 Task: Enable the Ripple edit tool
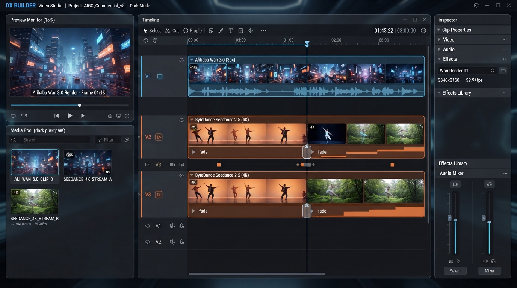(x=192, y=31)
